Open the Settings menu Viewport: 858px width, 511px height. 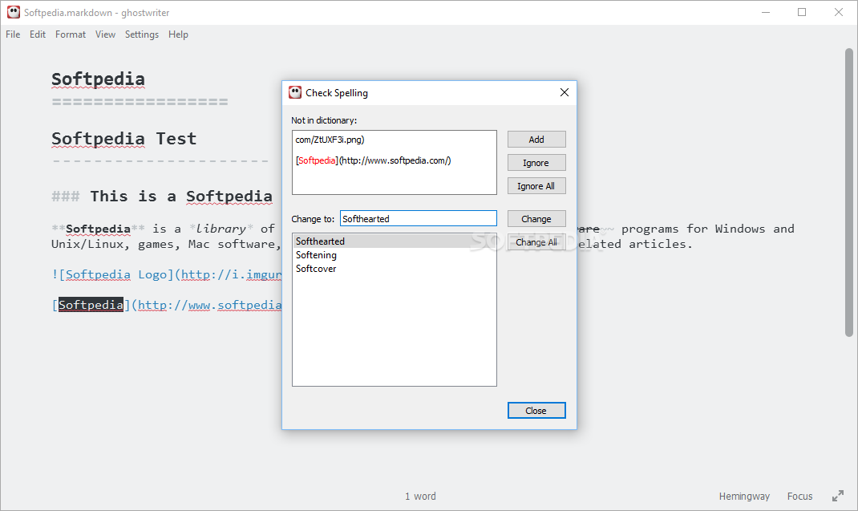pos(141,34)
